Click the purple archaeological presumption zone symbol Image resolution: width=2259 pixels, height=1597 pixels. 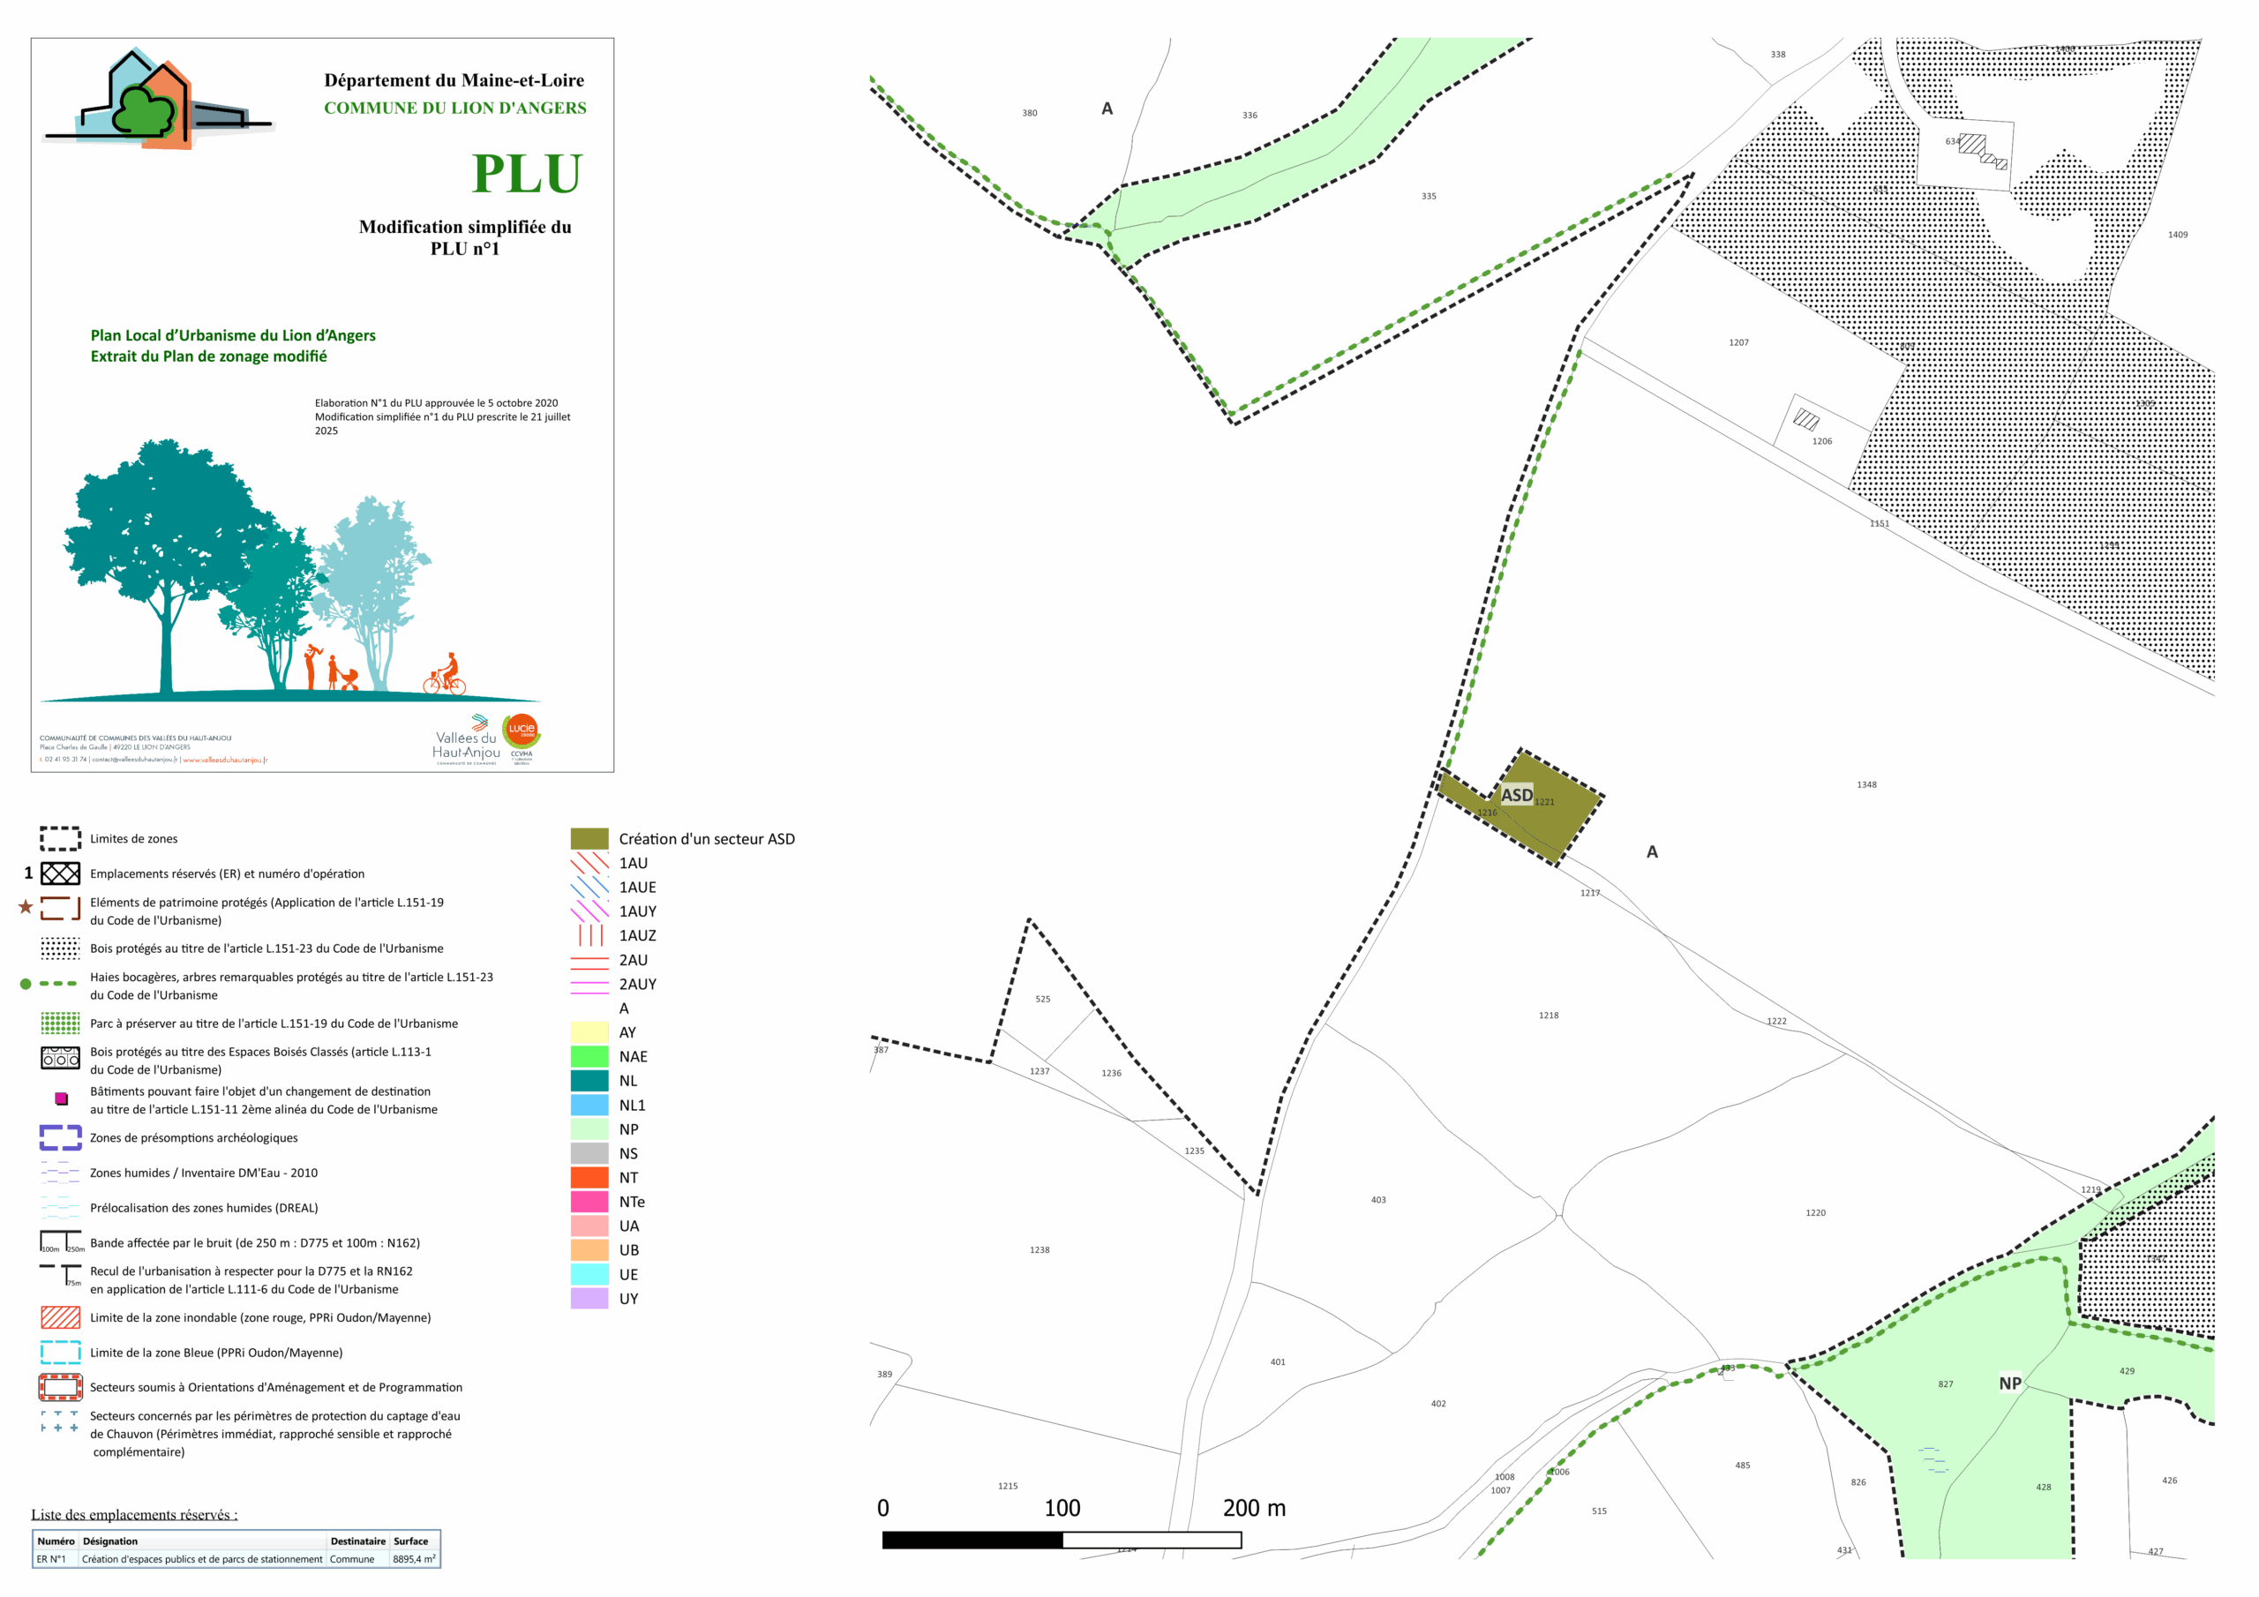point(60,1137)
